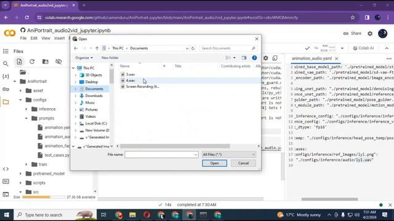Go back in the file dialog
The width and height of the screenshot is (394, 221).
click(x=76, y=48)
